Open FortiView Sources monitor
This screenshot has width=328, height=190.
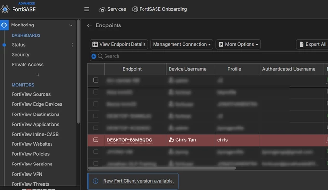pos(31,94)
